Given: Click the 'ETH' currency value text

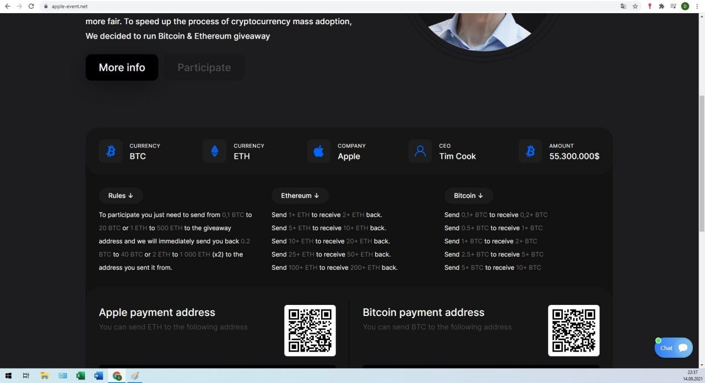Looking at the screenshot, I should [x=242, y=156].
